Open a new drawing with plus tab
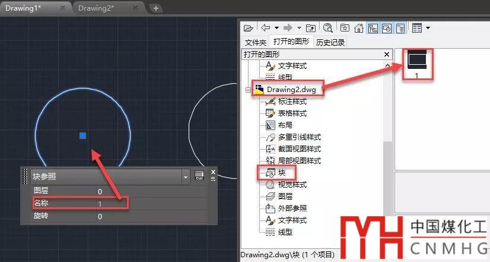 [156, 8]
